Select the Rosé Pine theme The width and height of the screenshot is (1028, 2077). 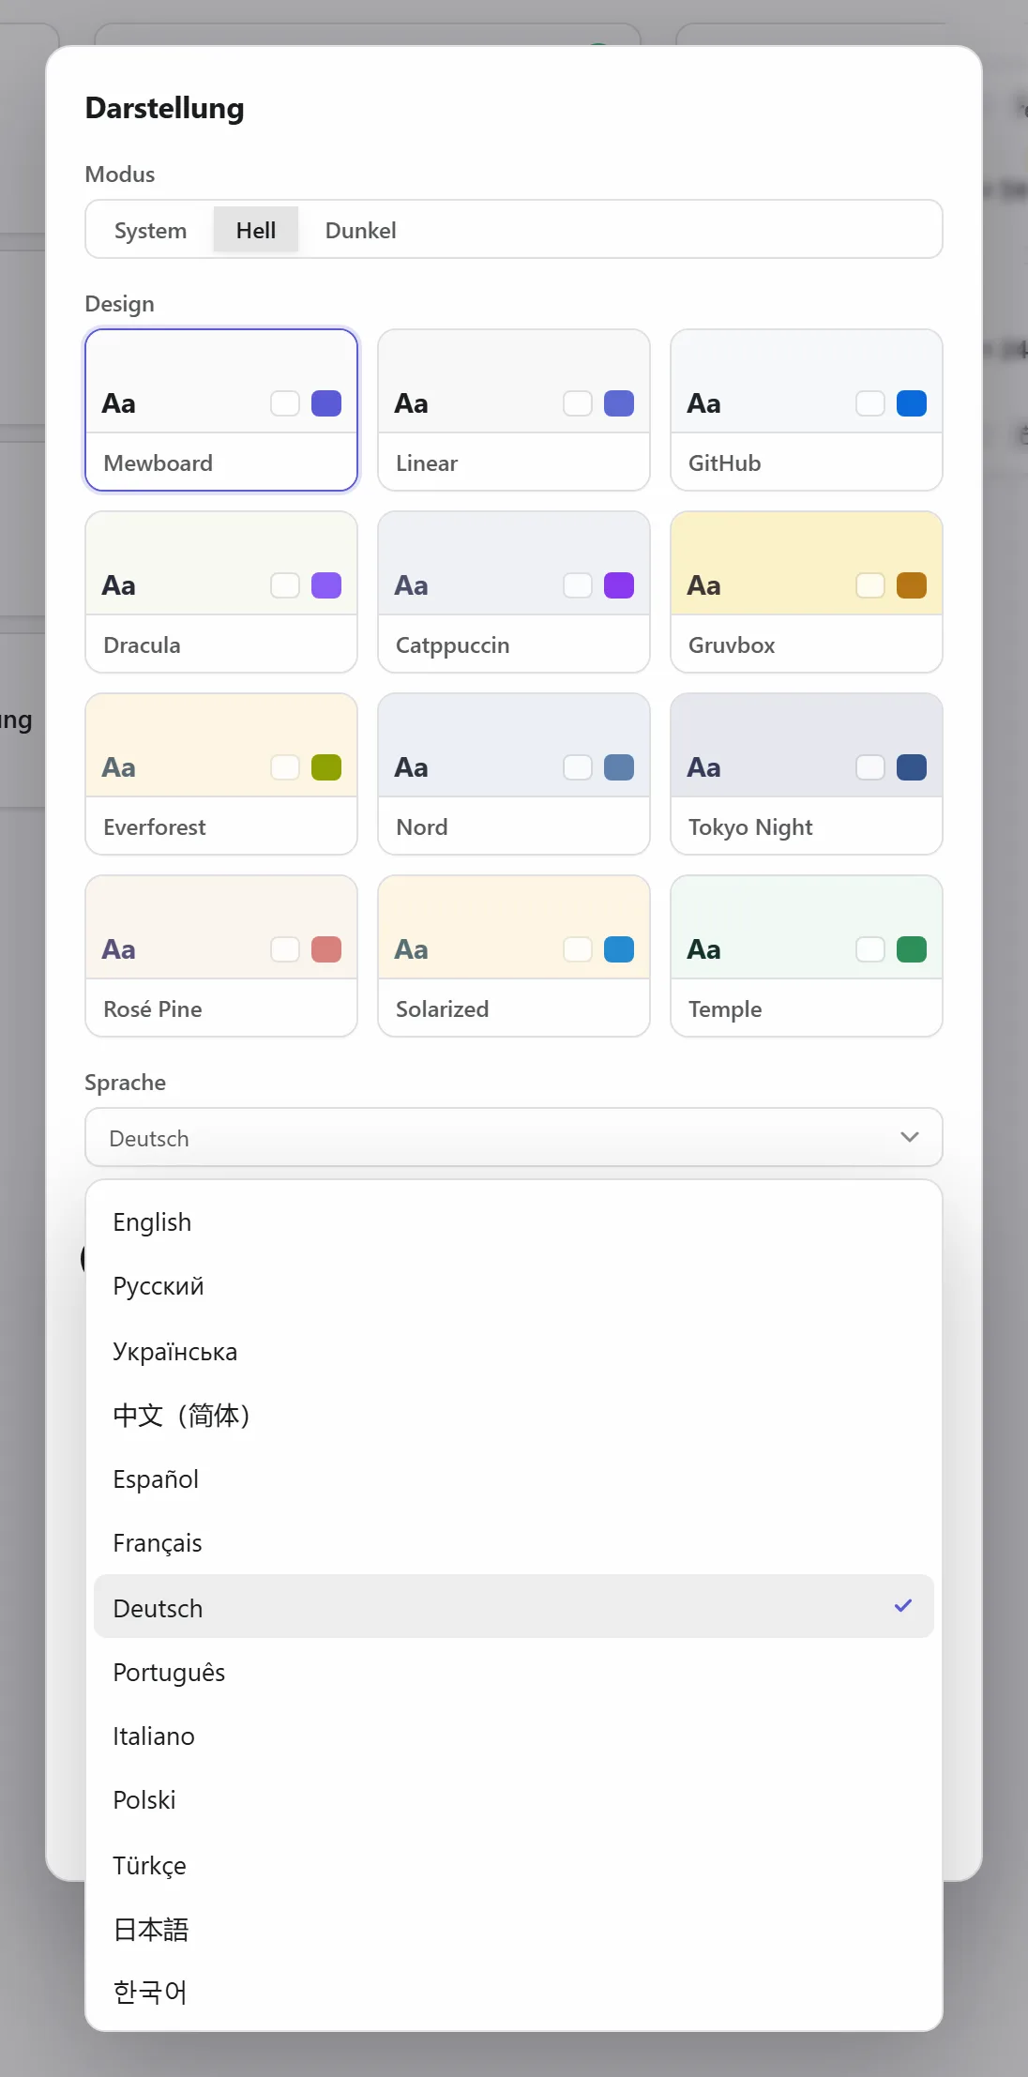pyautogui.click(x=221, y=956)
